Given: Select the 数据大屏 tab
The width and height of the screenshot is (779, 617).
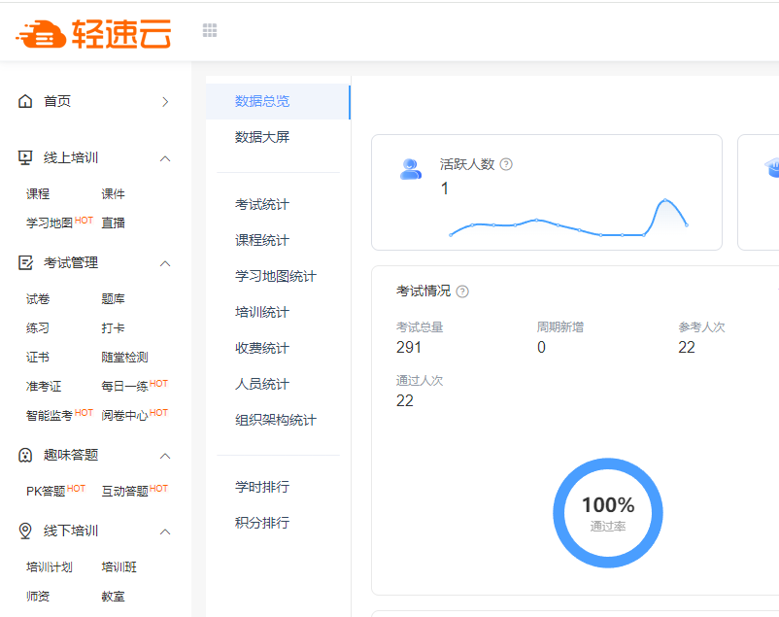Looking at the screenshot, I should (262, 137).
